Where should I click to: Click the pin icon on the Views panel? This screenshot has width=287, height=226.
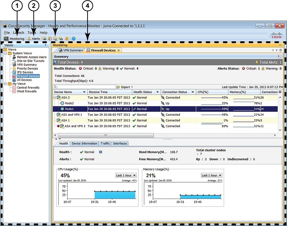click(x=45, y=45)
